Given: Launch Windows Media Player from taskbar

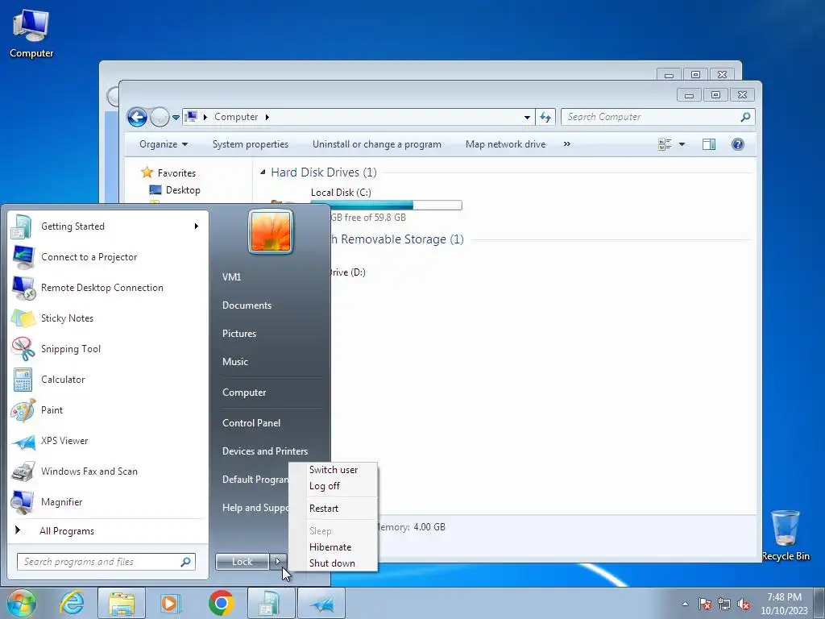Looking at the screenshot, I should (x=171, y=603).
